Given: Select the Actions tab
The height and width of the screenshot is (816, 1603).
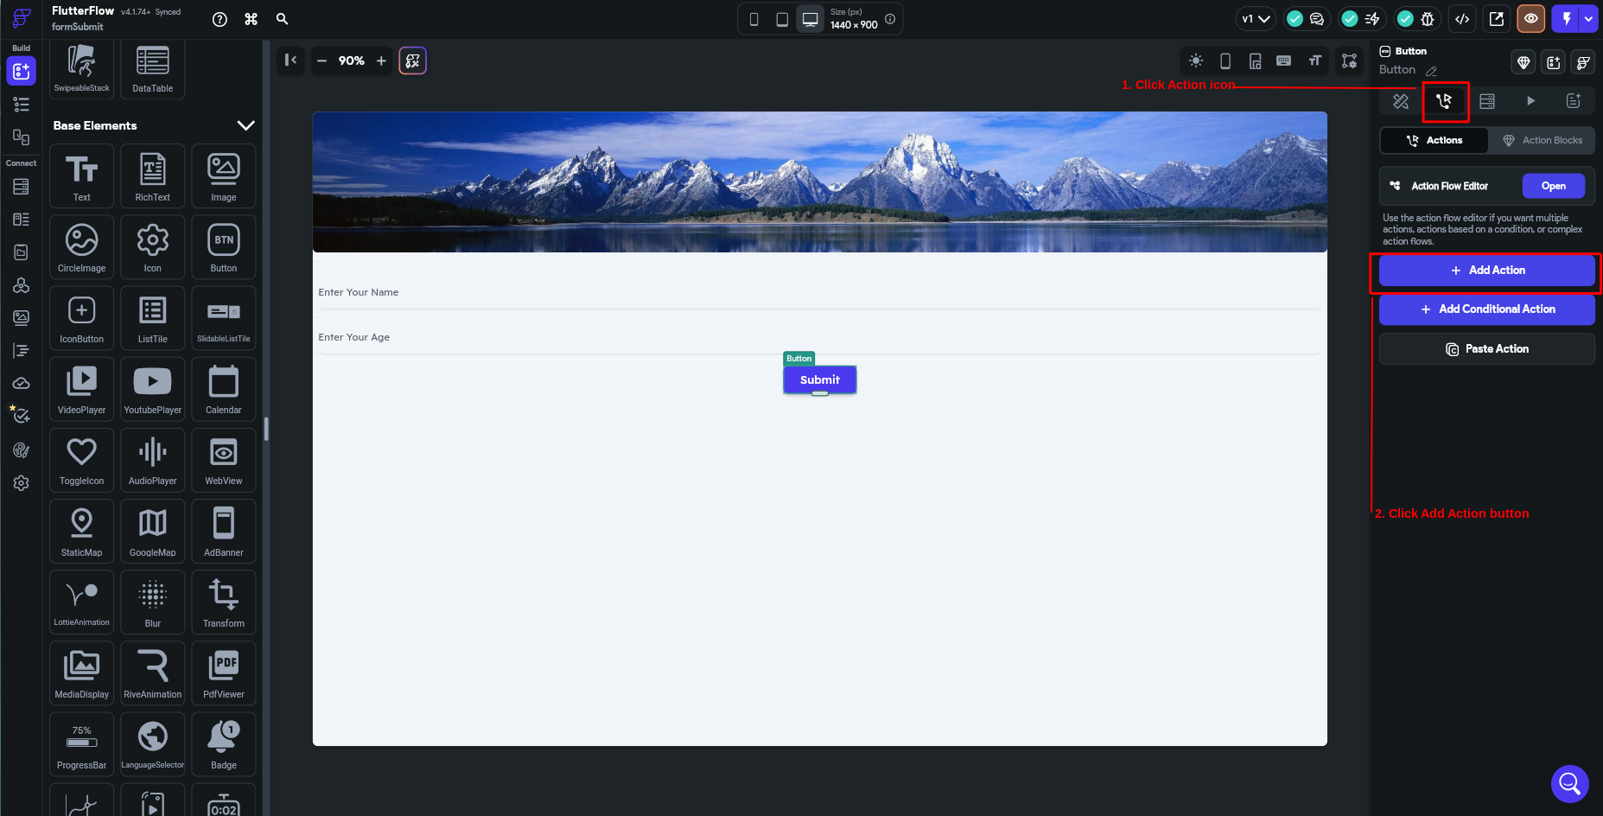Looking at the screenshot, I should (1434, 140).
